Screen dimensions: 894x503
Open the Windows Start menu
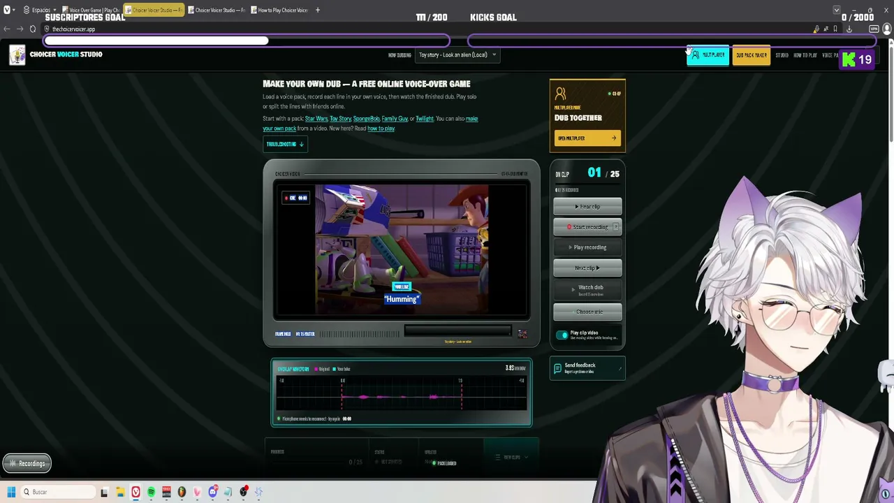11,492
